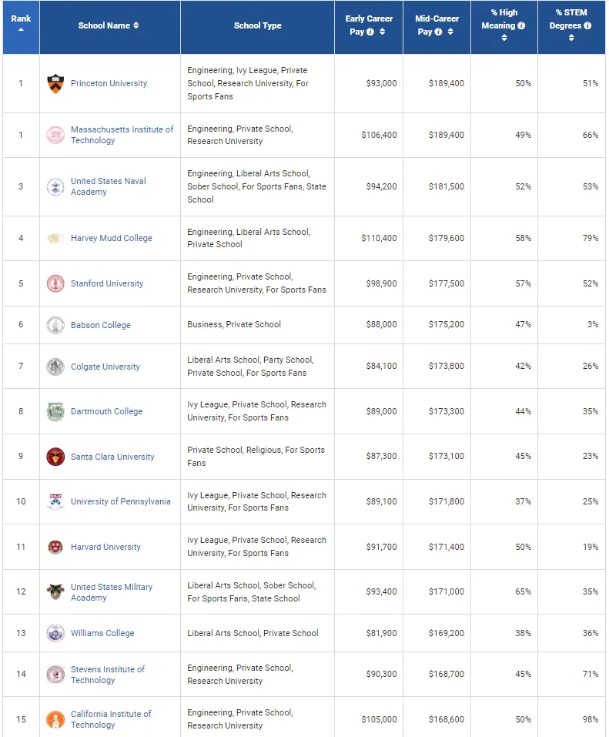This screenshot has width=609, height=737.
Task: Click the MIT seal logo
Action: [55, 135]
